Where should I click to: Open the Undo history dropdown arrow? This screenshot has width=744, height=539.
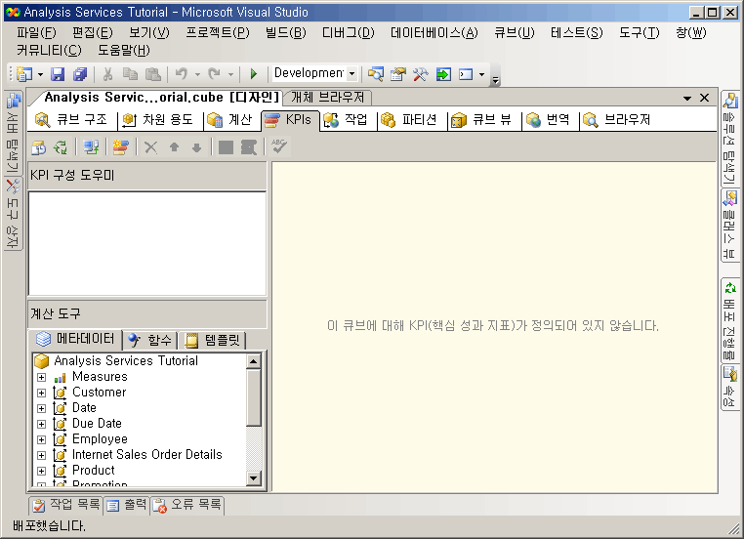coord(197,74)
